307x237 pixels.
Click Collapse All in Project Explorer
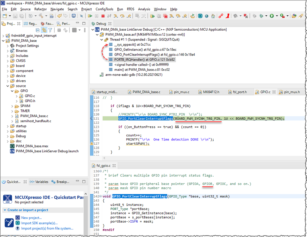[x=38, y=30]
